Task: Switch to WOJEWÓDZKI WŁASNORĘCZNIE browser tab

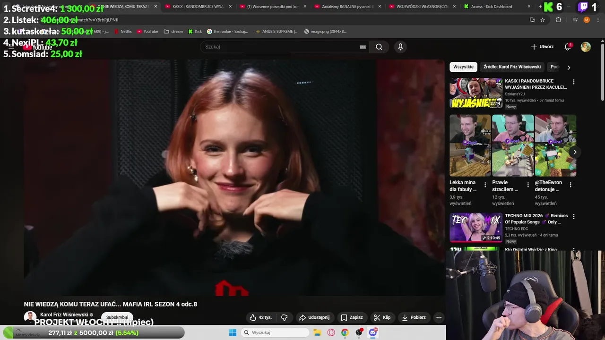Action: click(423, 7)
